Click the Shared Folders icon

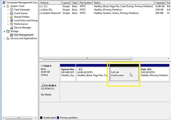click(11, 17)
